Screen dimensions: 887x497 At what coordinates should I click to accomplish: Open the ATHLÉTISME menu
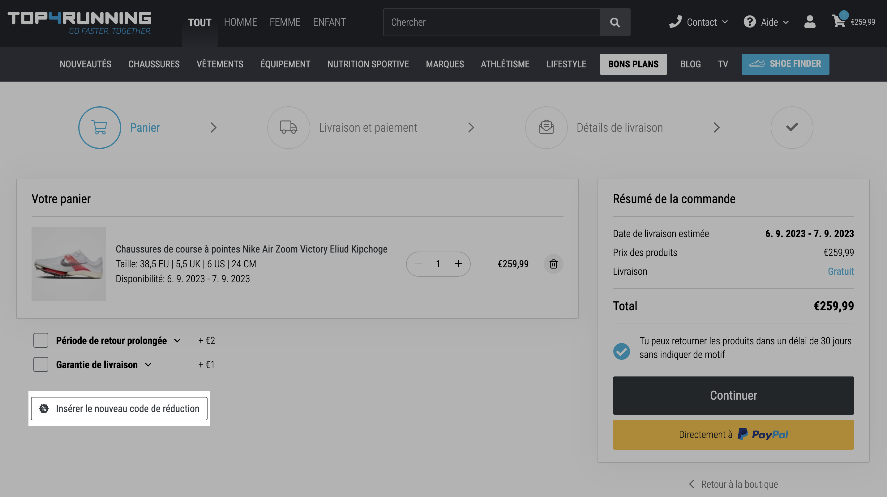505,64
